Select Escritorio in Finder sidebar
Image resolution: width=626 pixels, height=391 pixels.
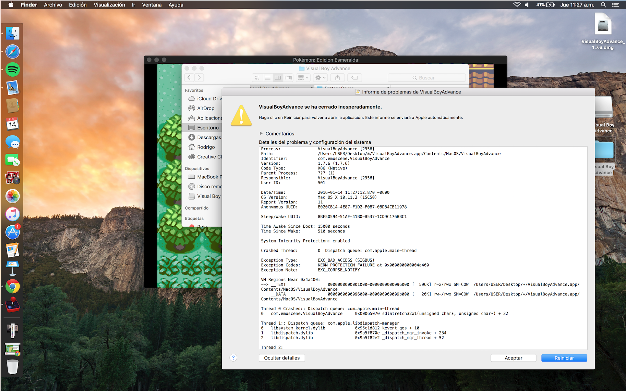[x=202, y=128]
